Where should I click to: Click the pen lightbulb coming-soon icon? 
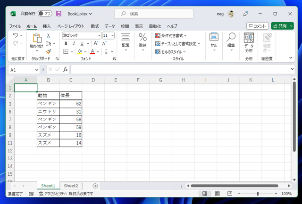pyautogui.click(x=245, y=14)
